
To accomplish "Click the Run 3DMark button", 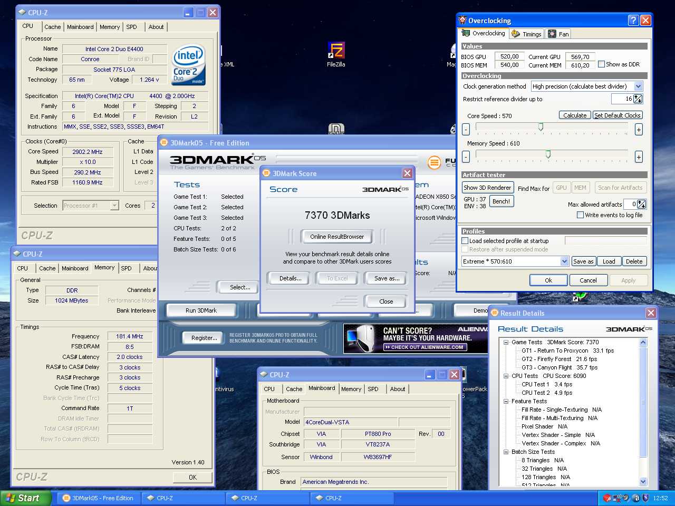I will [201, 310].
